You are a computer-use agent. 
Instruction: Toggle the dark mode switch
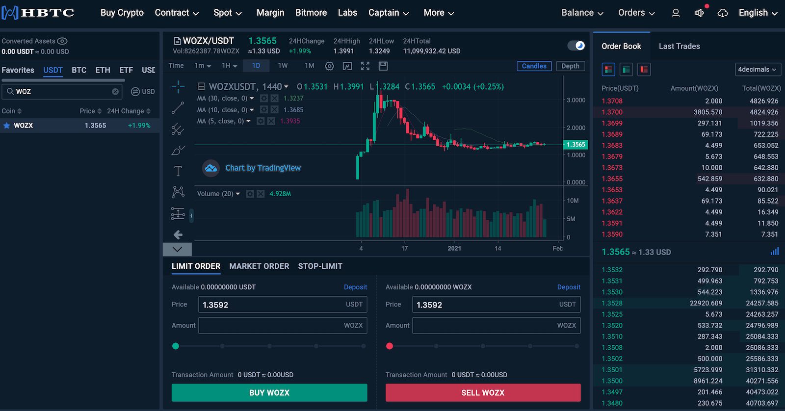click(x=576, y=46)
